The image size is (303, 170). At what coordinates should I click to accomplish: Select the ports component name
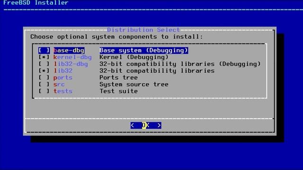63,77
